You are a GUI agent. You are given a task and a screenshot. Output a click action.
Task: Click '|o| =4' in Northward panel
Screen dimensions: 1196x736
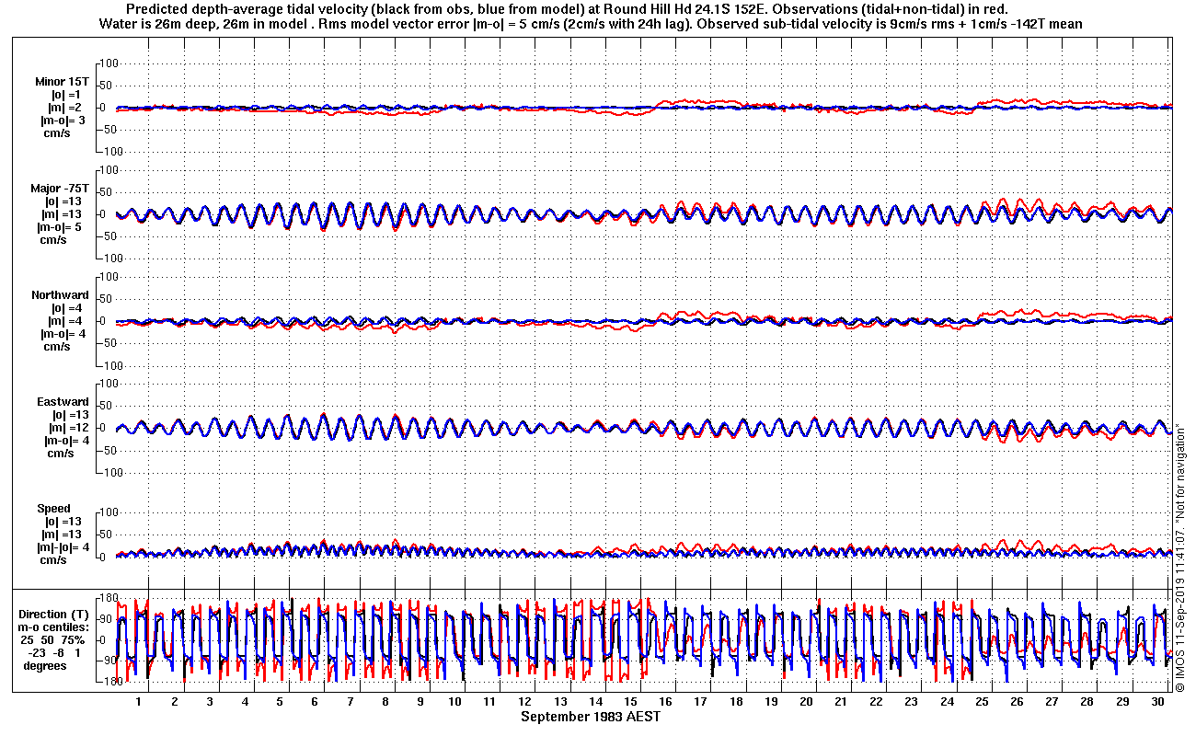[x=66, y=308]
